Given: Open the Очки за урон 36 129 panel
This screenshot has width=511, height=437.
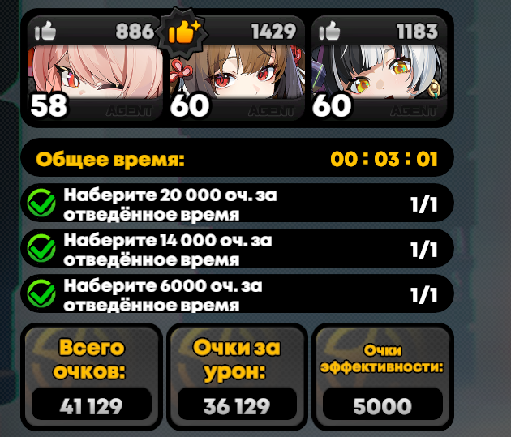Looking at the screenshot, I should [x=237, y=377].
